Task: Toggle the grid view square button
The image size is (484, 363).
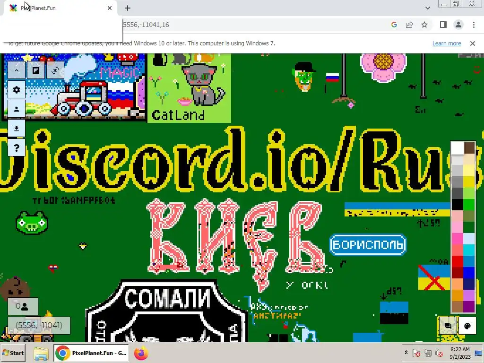Action: pos(36,70)
